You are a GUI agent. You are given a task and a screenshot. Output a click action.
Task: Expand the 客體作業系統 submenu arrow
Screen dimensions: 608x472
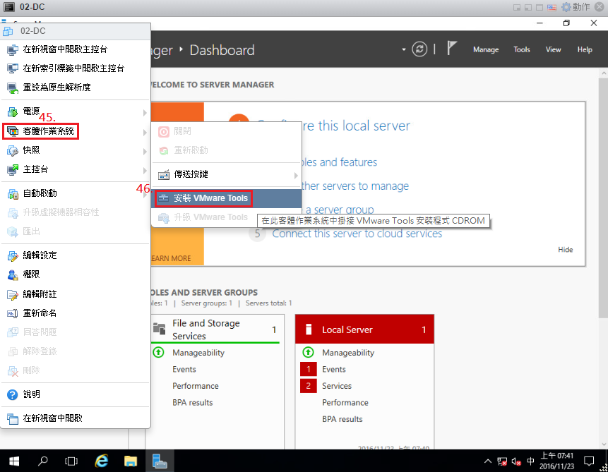[145, 132]
